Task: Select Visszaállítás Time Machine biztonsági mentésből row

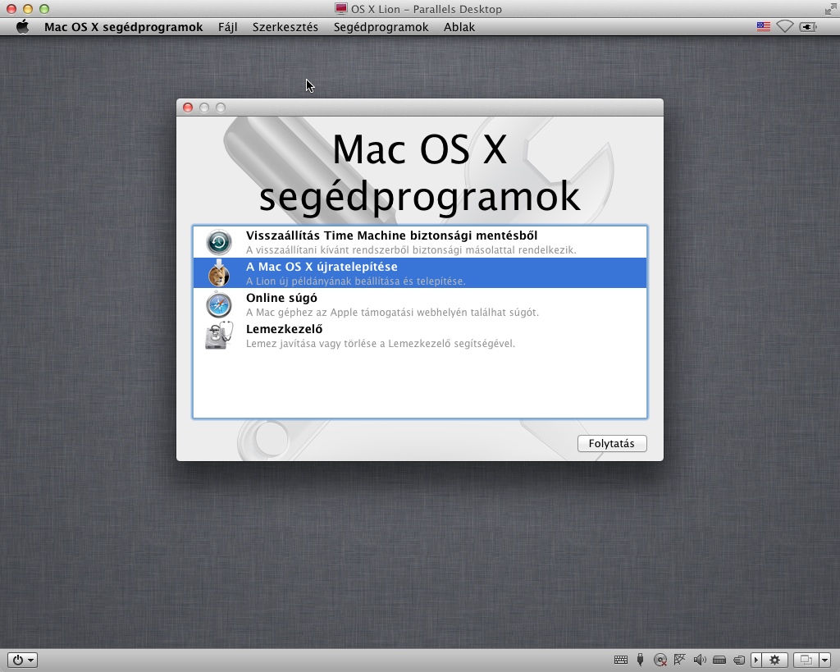Action: pyautogui.click(x=420, y=242)
